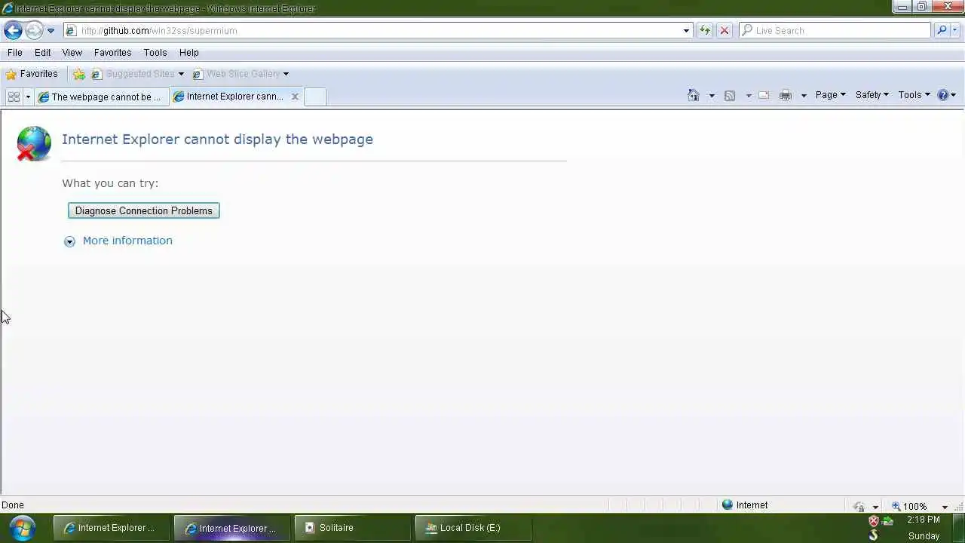Go back with the Back arrow button
The height and width of the screenshot is (543, 965).
pos(13,30)
